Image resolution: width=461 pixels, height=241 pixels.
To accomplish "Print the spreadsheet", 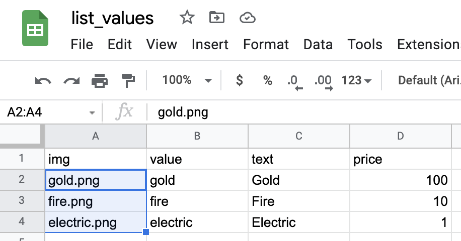I will (x=100, y=80).
